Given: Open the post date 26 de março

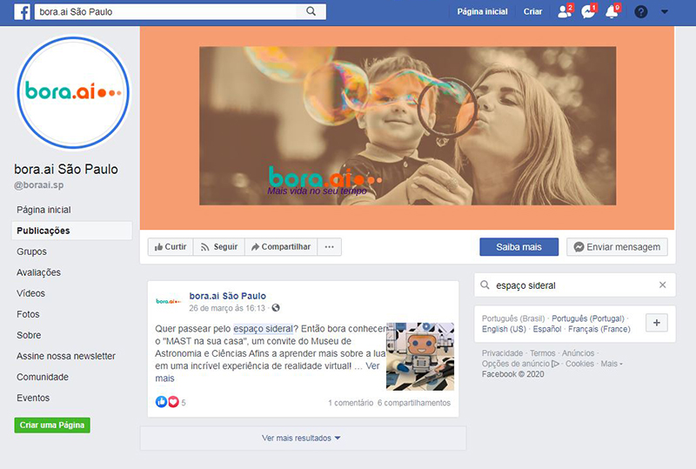Looking at the screenshot, I should tap(227, 308).
